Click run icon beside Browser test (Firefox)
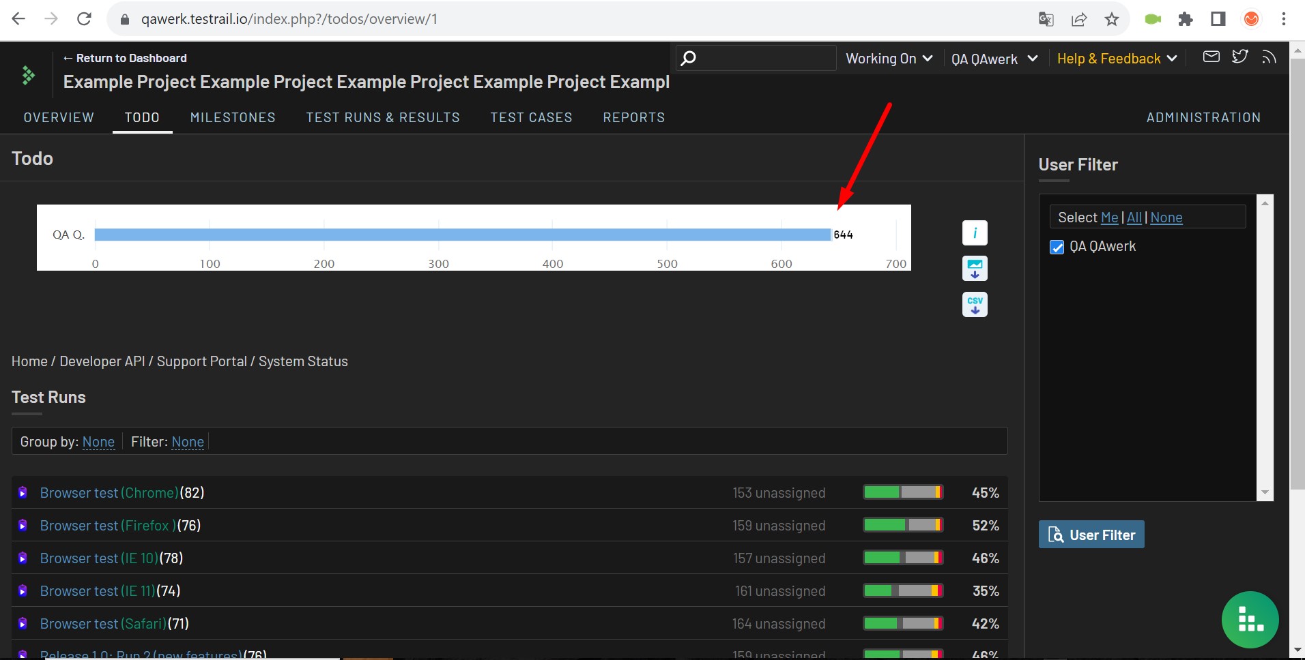 23,525
